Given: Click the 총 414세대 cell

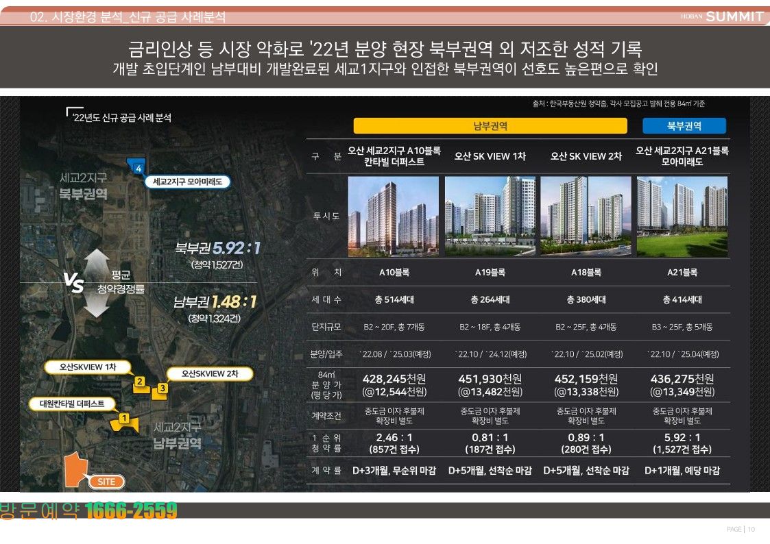Looking at the screenshot, I should click(682, 299).
